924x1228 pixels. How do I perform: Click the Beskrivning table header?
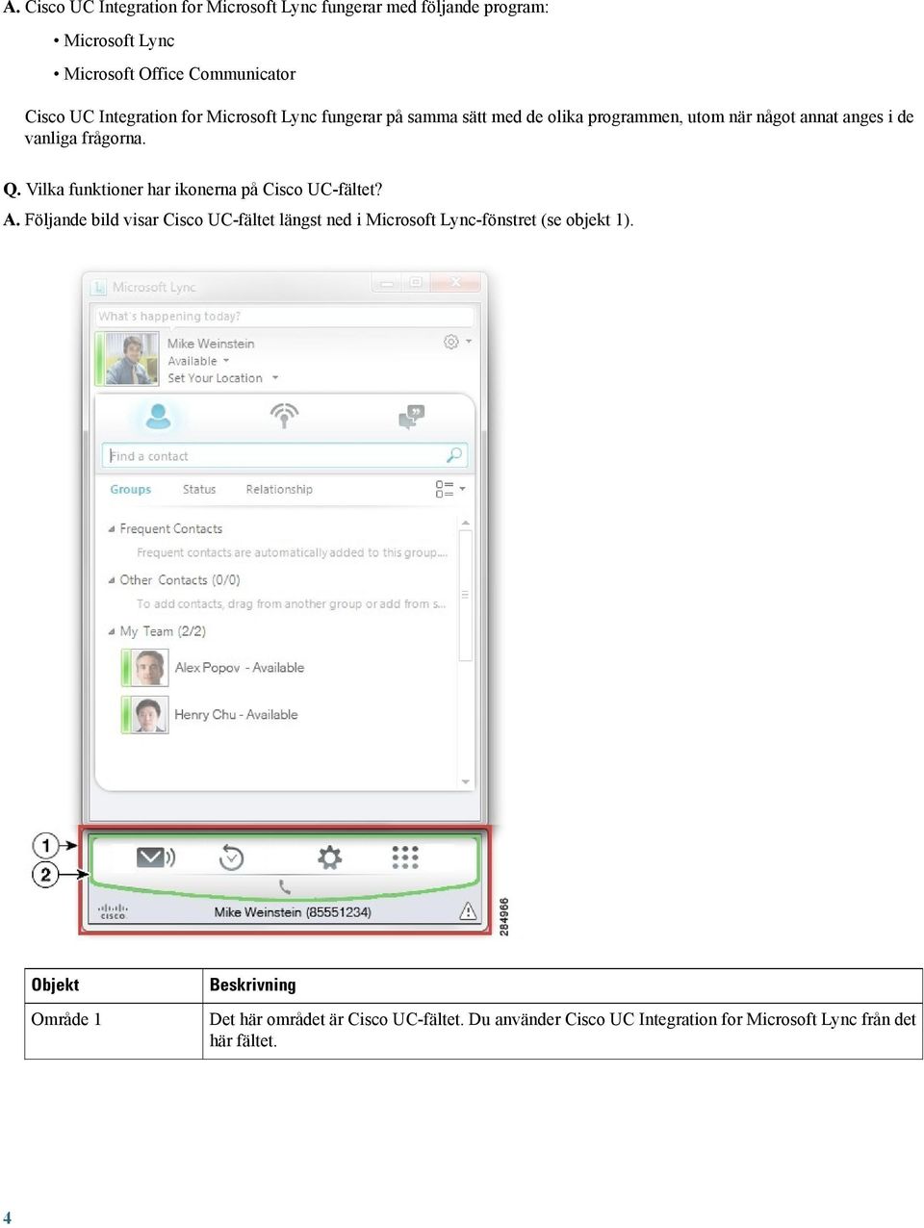pos(253,985)
